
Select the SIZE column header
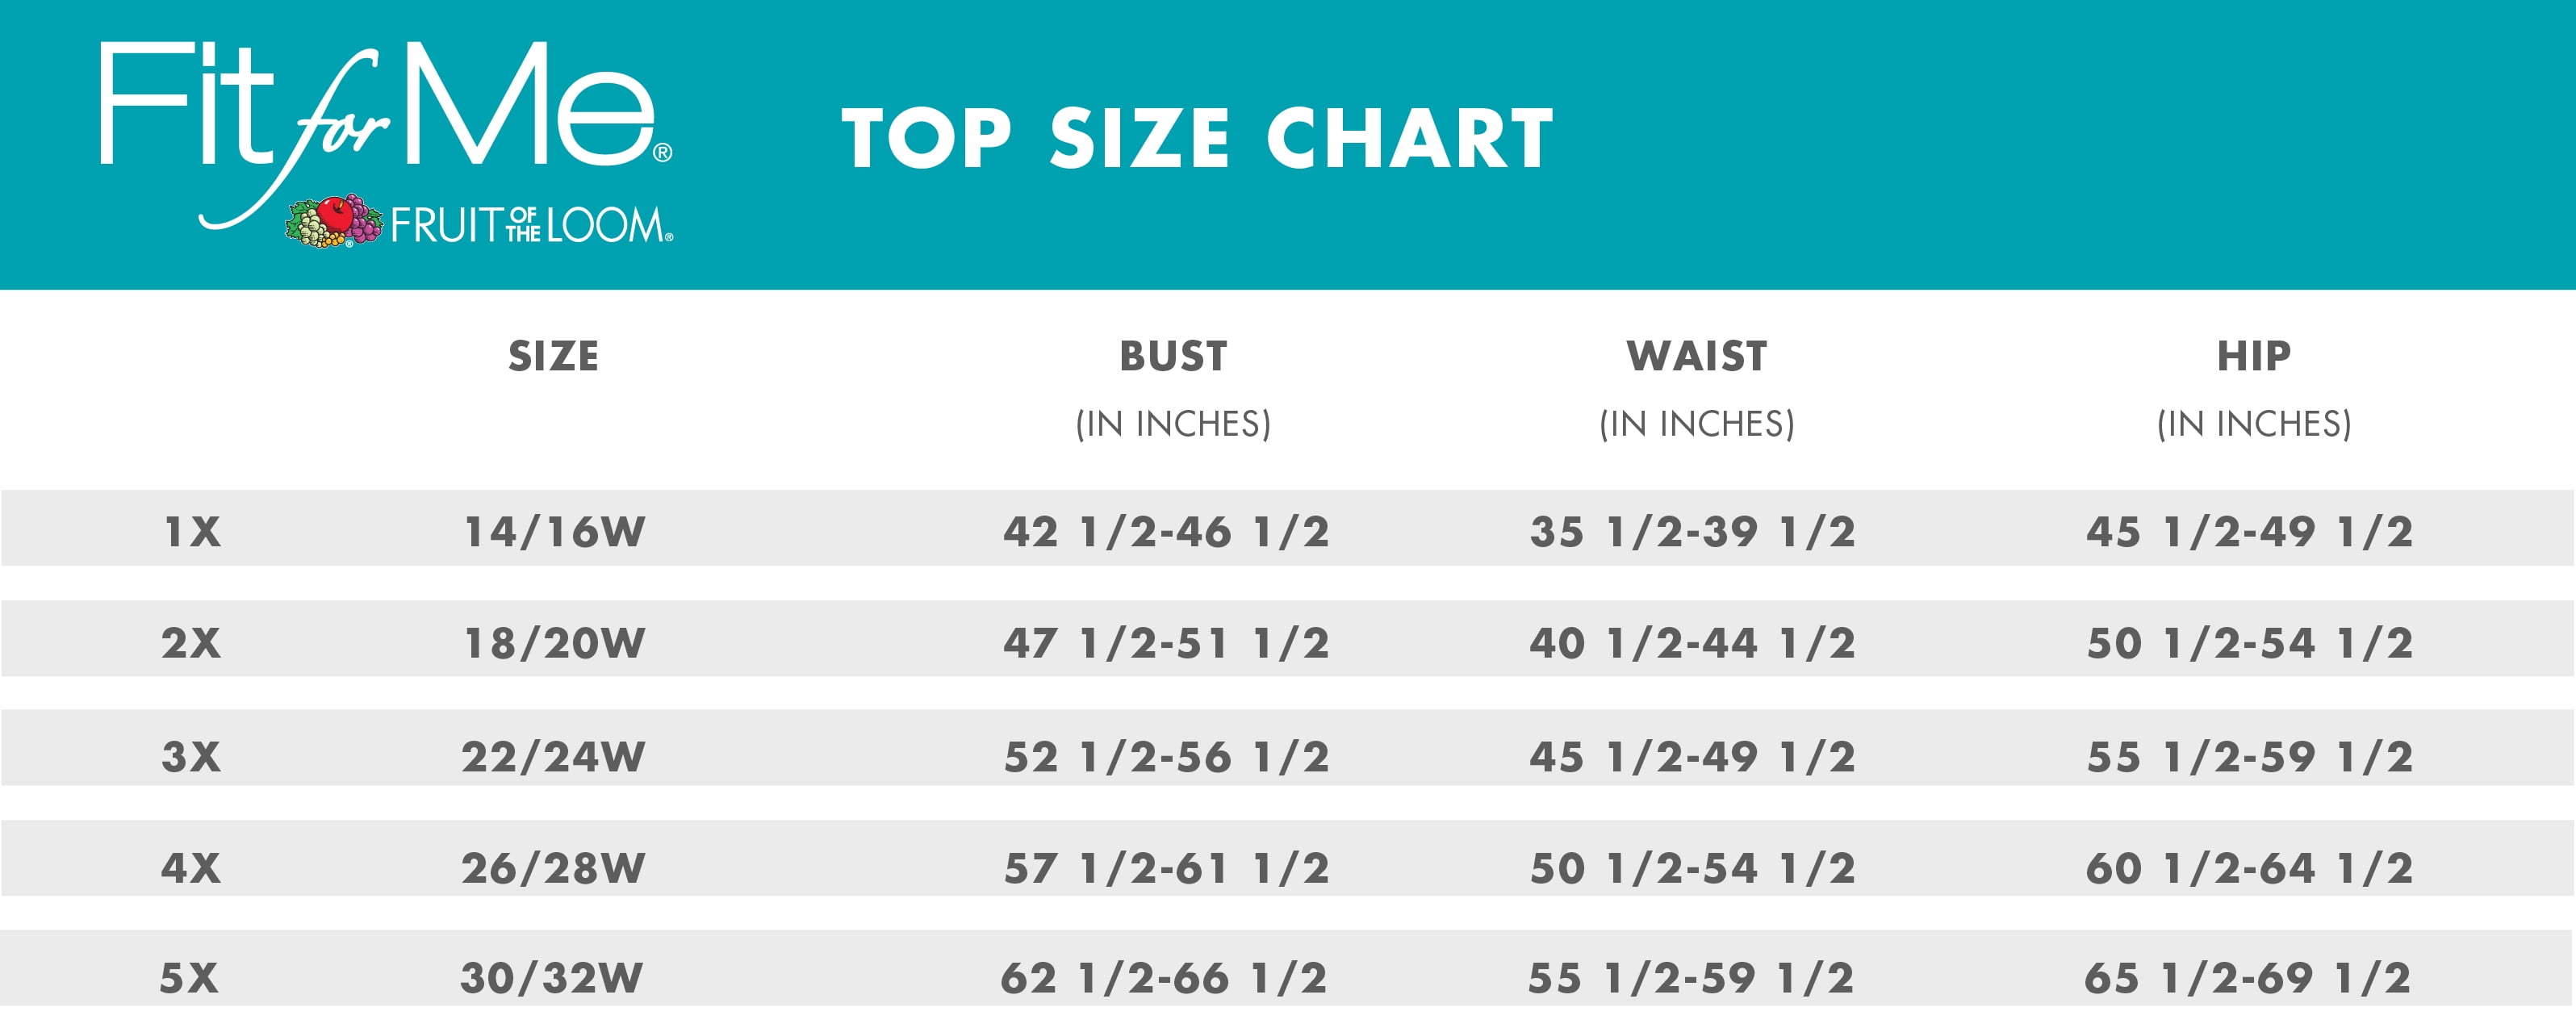tap(553, 356)
